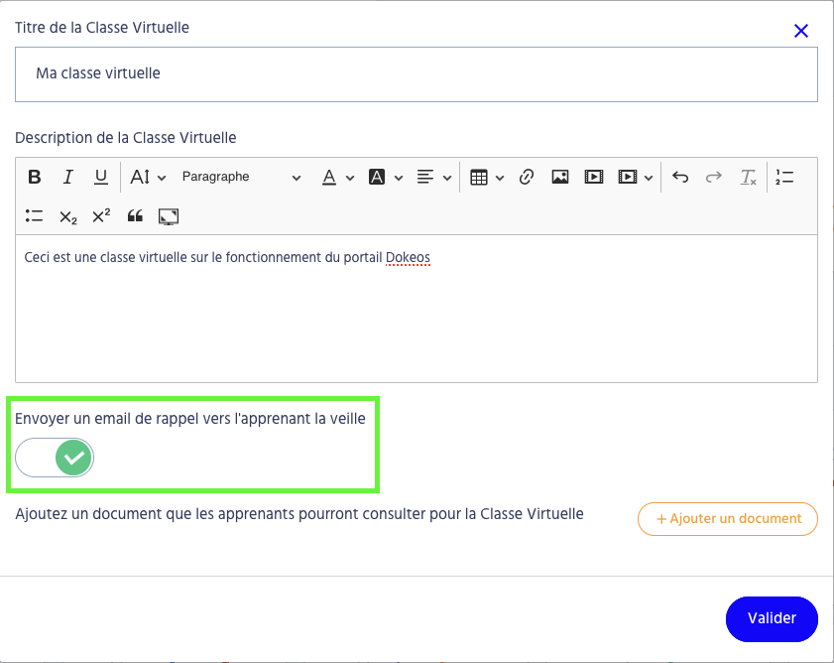Image resolution: width=834 pixels, height=663 pixels.
Task: Expand the text alignment options
Action: [434, 178]
